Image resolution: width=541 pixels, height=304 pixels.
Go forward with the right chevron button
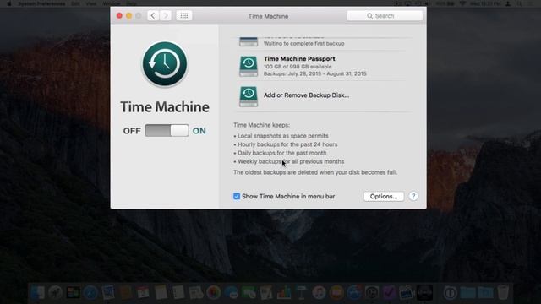tap(166, 16)
